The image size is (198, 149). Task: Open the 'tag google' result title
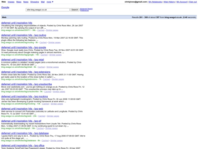click(23, 47)
